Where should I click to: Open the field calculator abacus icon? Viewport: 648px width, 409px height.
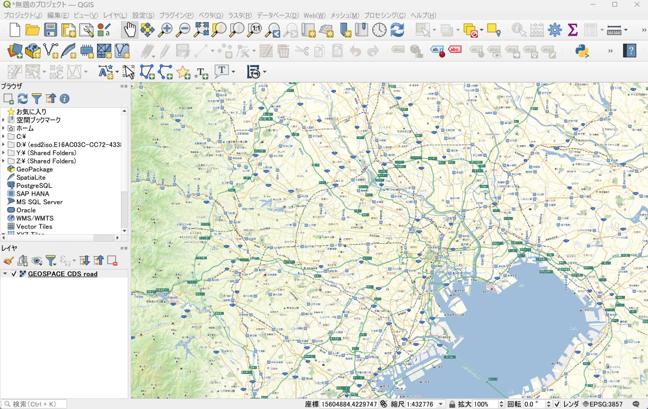tap(537, 30)
